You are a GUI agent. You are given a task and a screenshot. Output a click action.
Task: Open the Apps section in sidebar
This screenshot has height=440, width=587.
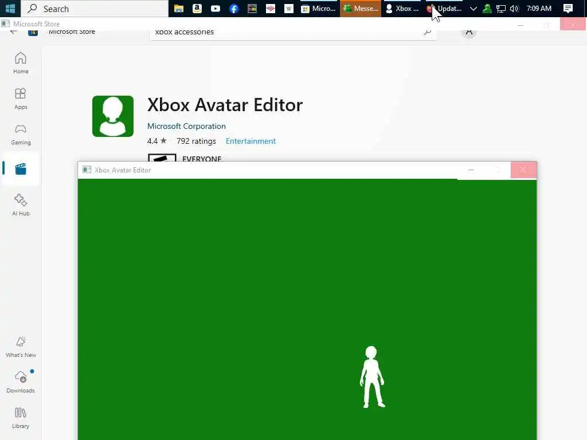21,99
